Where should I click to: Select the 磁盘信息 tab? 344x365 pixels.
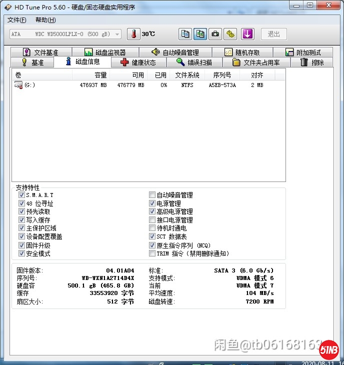click(x=82, y=61)
